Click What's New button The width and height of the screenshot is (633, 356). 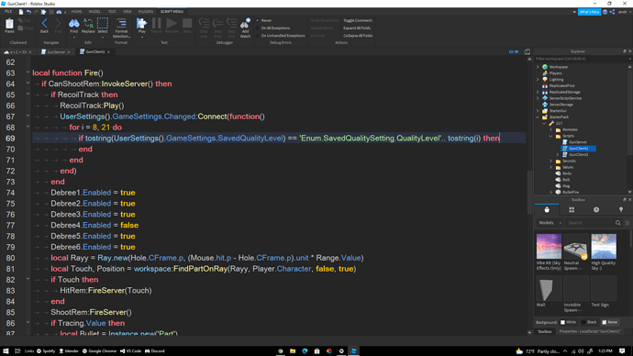(589, 12)
